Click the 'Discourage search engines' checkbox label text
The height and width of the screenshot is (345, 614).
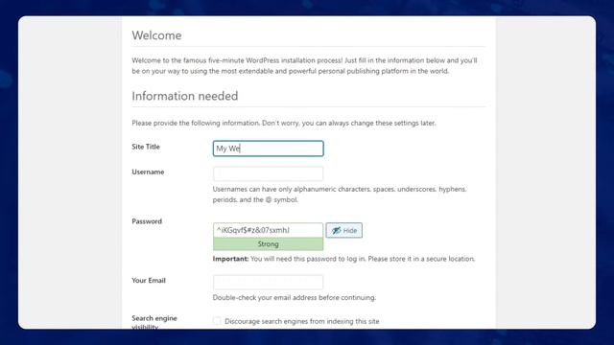tap(302, 321)
